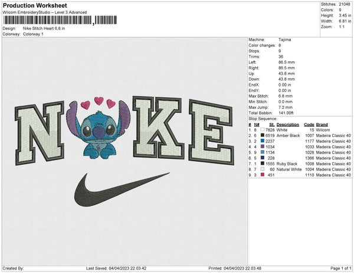Click the Amber Black color swatch
The image size is (354, 273).
(263, 135)
